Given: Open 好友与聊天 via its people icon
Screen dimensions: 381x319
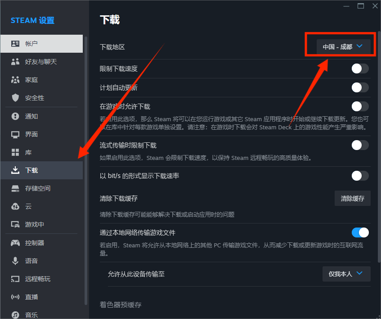Looking at the screenshot, I should (15, 62).
